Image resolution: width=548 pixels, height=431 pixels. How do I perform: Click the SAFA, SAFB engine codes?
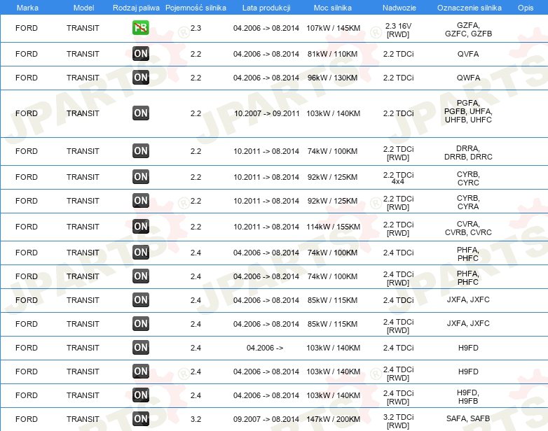coord(468,418)
